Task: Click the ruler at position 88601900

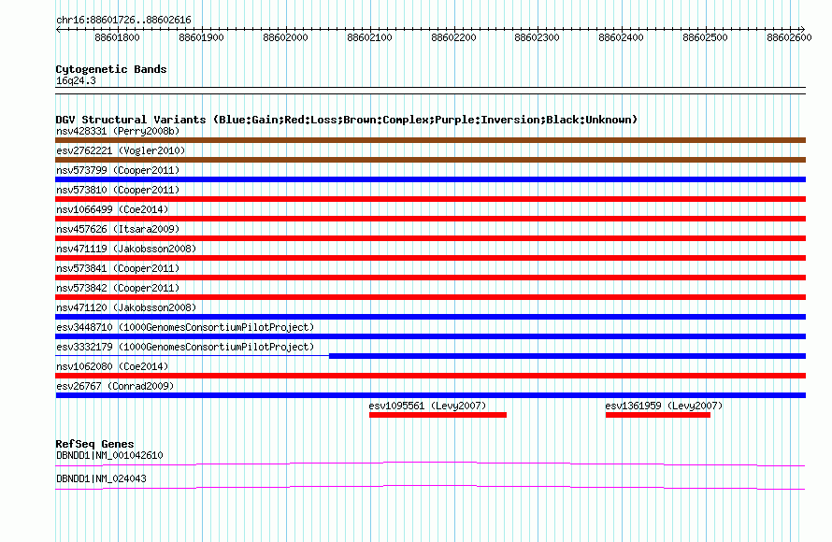Action: point(202,37)
